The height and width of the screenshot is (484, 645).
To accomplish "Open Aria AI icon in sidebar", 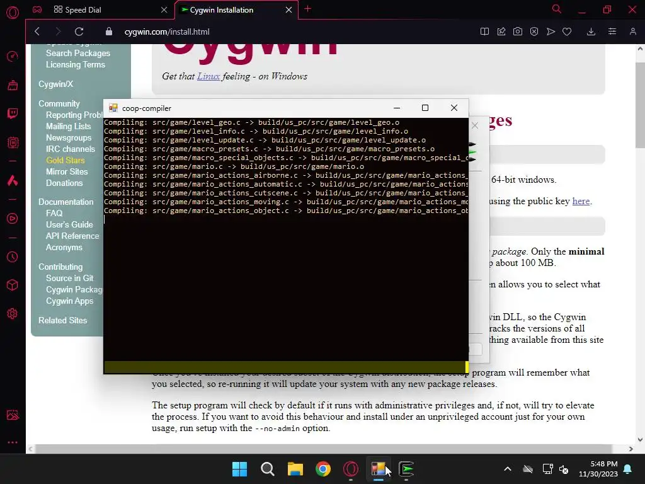I will click(13, 180).
